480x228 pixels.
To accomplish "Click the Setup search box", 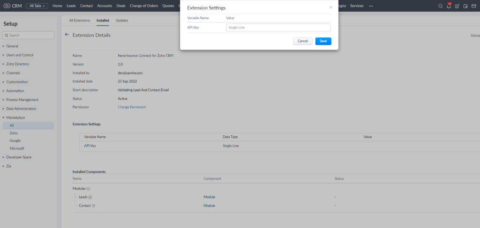I will click(x=28, y=35).
